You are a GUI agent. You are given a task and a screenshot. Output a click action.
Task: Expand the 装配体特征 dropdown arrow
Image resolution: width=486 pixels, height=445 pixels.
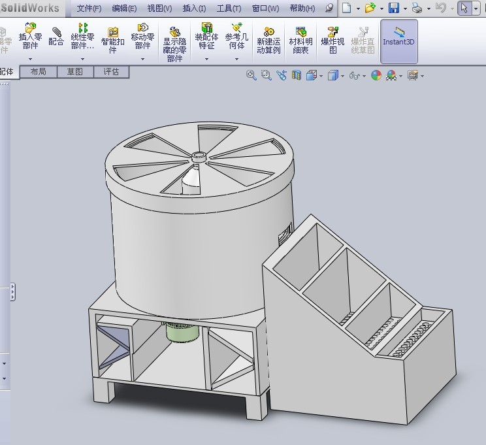[206, 59]
